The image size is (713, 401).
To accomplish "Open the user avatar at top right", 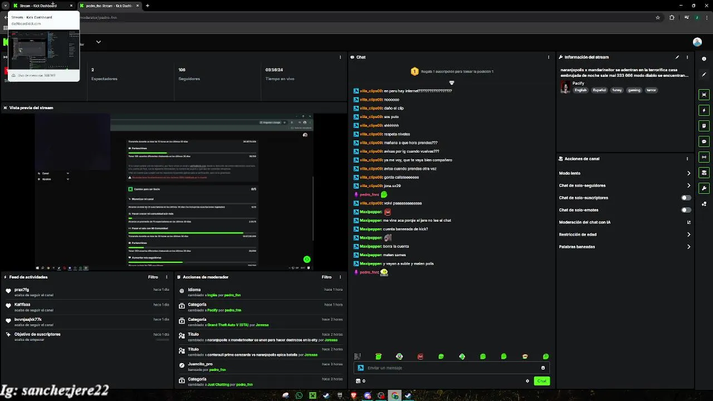I will 697,42.
